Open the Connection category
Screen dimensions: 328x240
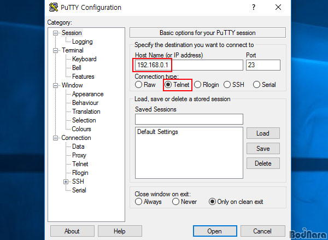(76, 138)
